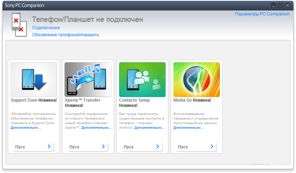296x173 pixels.
Task: Open the Подключение link
Action: (x=46, y=28)
